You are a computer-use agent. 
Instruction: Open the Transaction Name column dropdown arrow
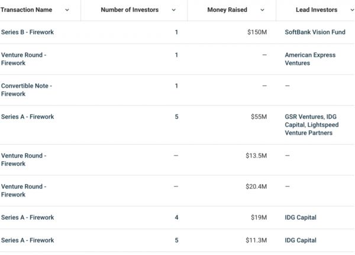click(67, 10)
